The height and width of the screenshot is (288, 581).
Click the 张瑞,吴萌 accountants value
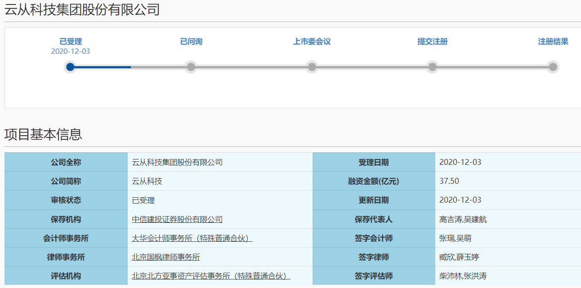(456, 238)
